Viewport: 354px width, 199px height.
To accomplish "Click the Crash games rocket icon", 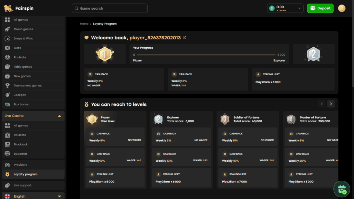I will (8, 29).
